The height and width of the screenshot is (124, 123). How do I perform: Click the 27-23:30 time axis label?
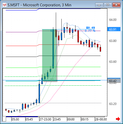pos(45,119)
